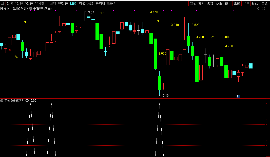The height and width of the screenshot is (157, 270).
Task: Click the 3.530 yellow price label
Action: pyautogui.click(x=104, y=13)
